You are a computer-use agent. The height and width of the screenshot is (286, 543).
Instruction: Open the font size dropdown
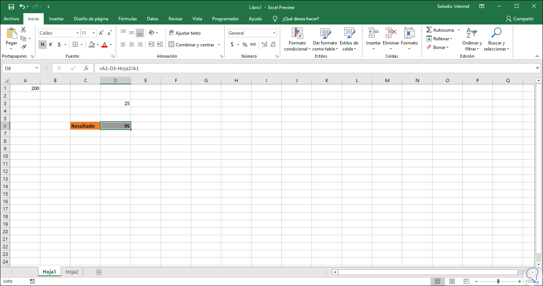click(94, 33)
